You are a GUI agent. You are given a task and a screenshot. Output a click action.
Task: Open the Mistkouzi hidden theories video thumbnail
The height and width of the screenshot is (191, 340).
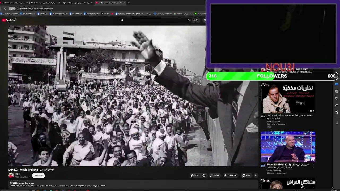pyautogui.click(x=288, y=98)
